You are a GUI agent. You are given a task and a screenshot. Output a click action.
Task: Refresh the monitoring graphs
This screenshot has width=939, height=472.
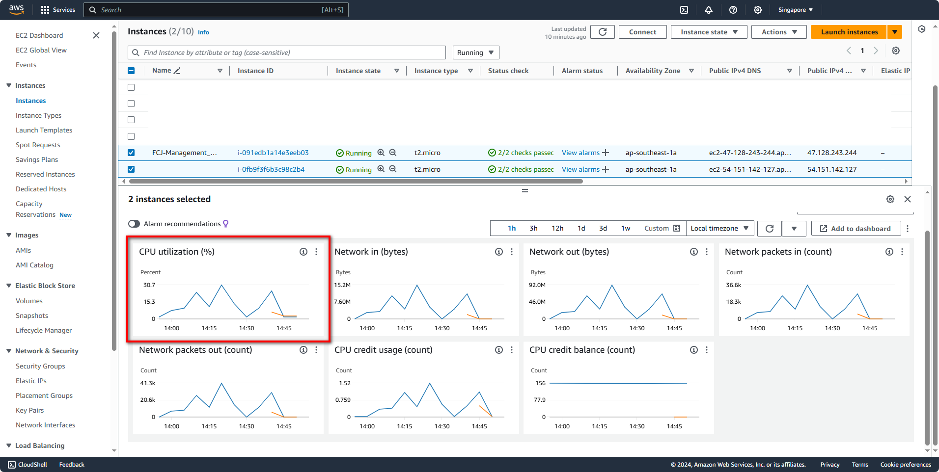[770, 229]
